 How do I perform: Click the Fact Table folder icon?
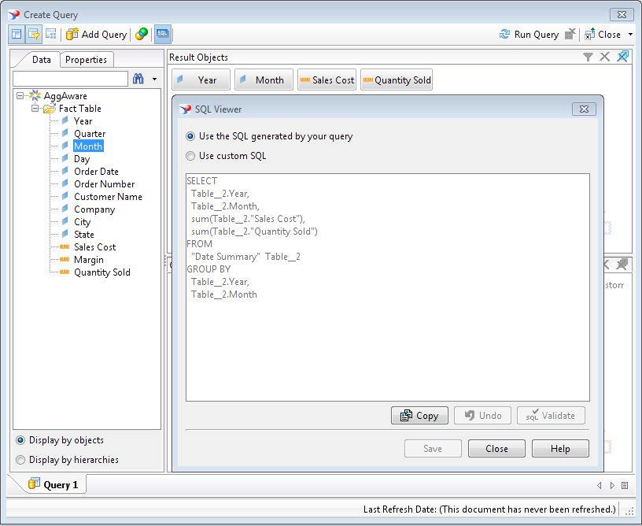(50, 109)
